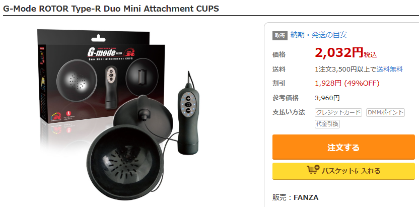Open the 納期・発送の目安 link
419x207 pixels.
(x=318, y=35)
